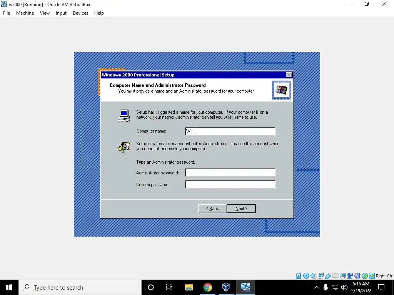394x295 pixels.
Task: Click the optical disk indicator icon
Action: pyautogui.click(x=306, y=276)
